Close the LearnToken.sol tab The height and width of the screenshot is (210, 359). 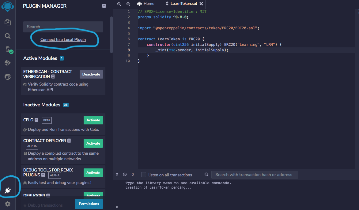point(201,4)
